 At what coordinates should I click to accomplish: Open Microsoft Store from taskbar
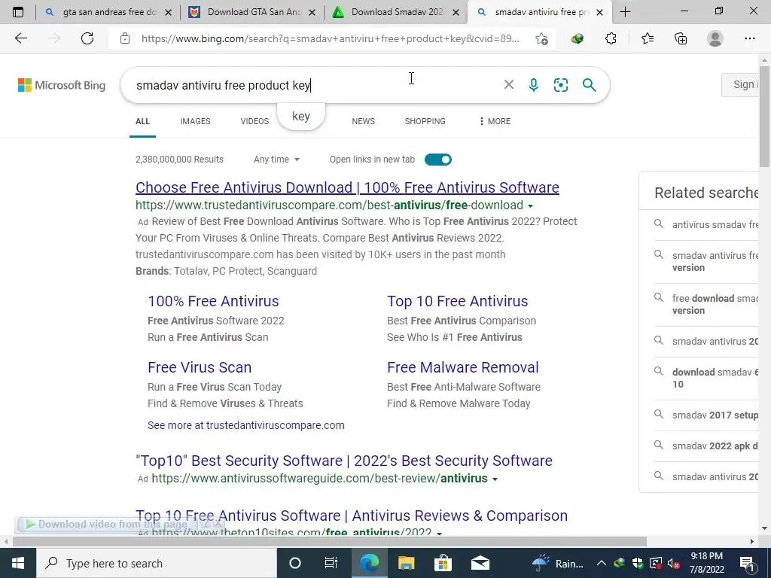tap(443, 563)
